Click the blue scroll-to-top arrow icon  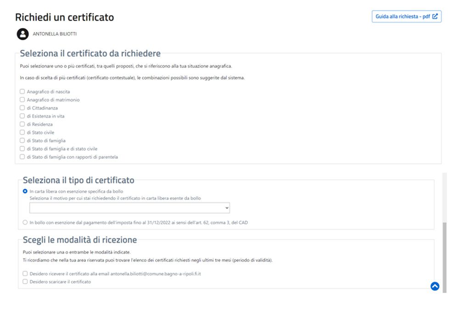click(x=435, y=286)
